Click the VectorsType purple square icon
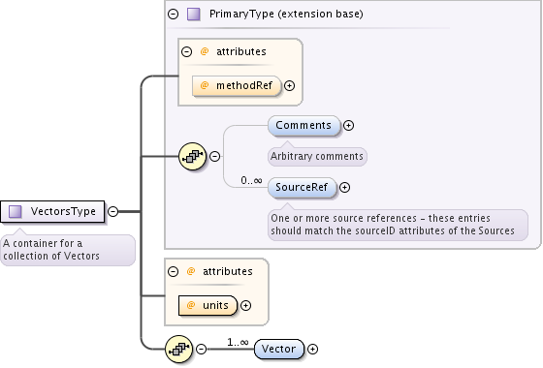This screenshot has height=368, width=543. 15,211
